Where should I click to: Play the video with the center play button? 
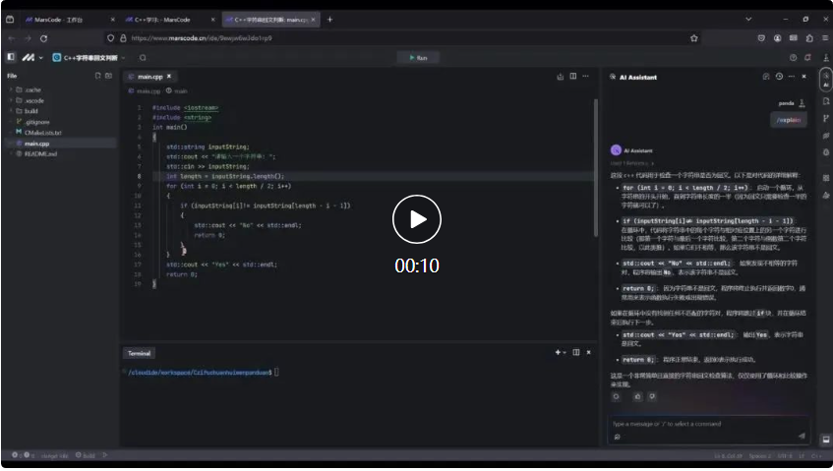(416, 219)
